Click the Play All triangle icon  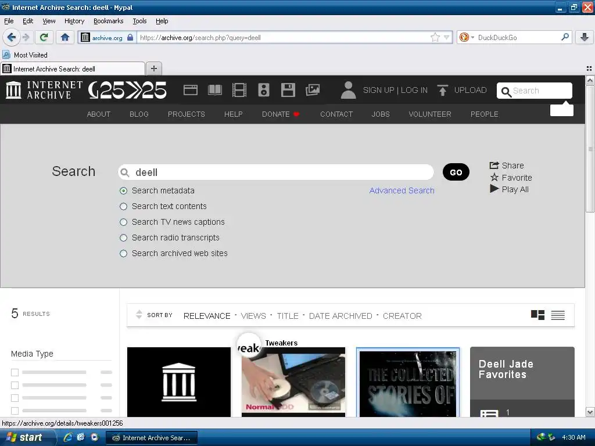point(494,189)
